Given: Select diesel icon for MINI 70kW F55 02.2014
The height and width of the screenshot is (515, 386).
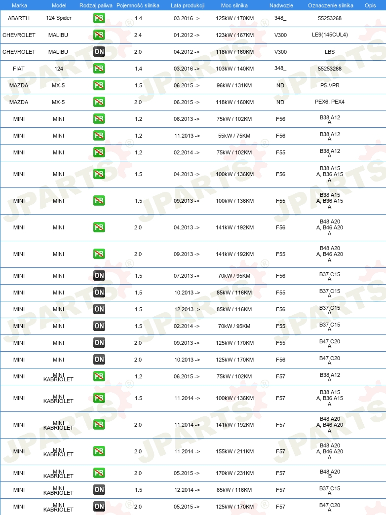Looking at the screenshot, I should click(x=99, y=326).
